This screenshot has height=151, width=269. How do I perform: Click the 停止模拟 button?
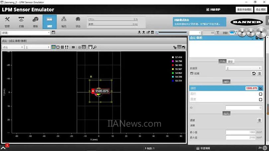pos(261,10)
